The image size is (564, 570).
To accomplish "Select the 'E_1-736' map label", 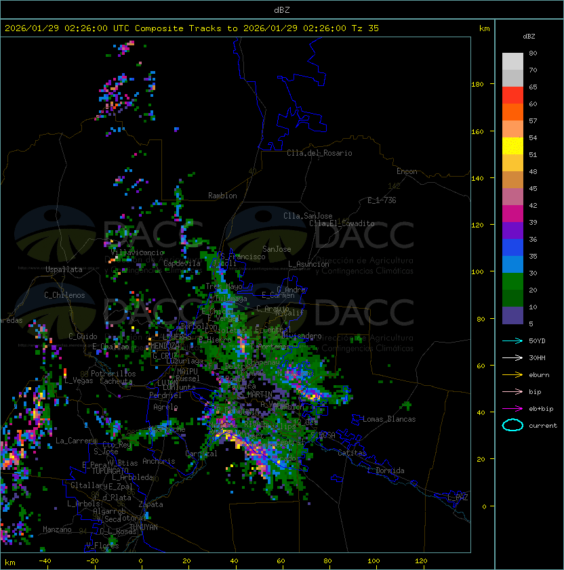I will 382,200.
